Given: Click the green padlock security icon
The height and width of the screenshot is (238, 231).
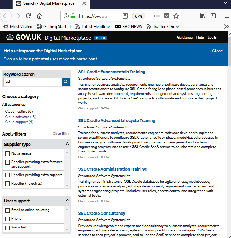Looking at the screenshot, I should [x=73, y=16].
